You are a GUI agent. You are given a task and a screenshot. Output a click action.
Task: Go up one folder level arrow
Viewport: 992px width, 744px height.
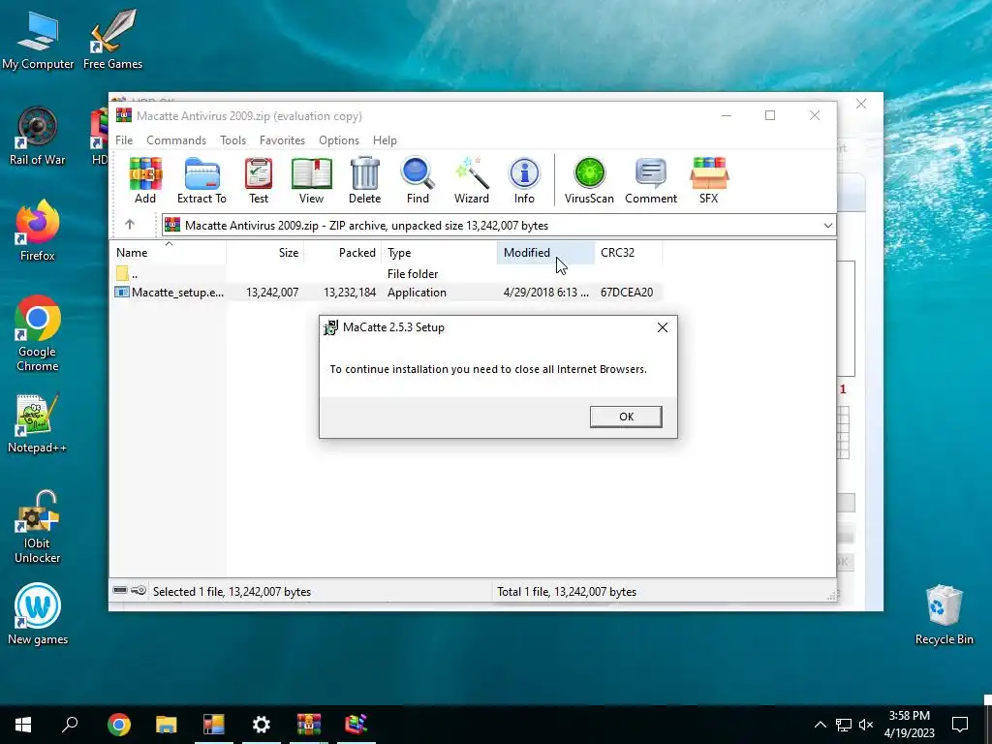tap(130, 225)
